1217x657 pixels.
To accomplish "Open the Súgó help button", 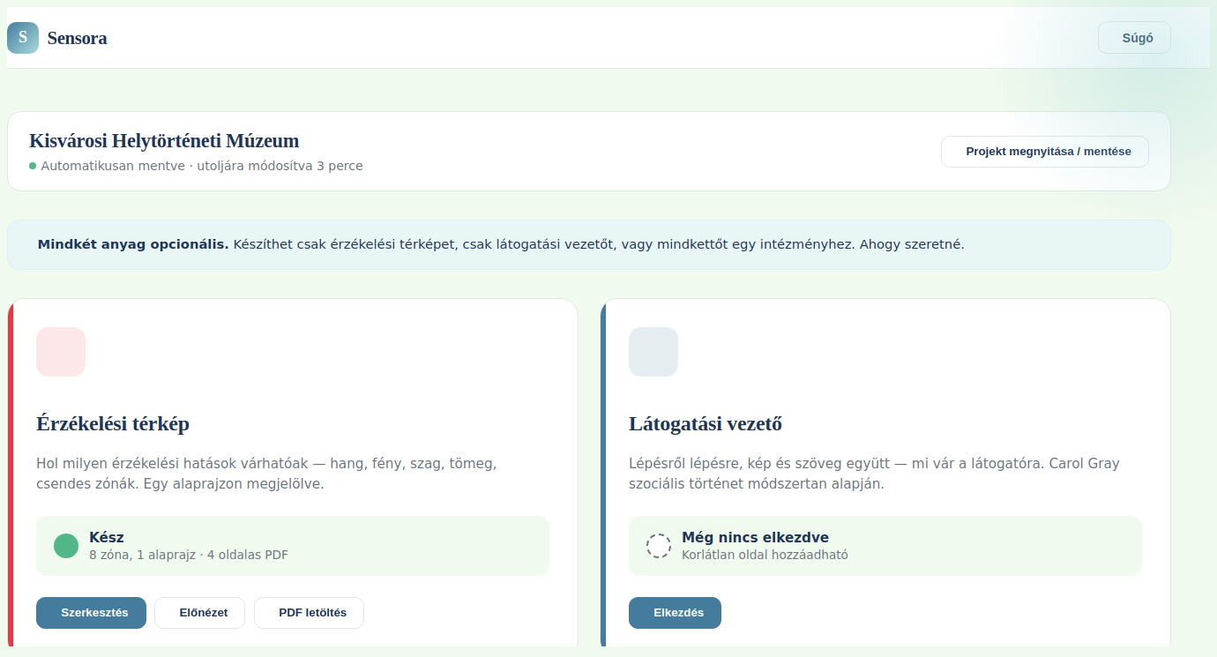I will tap(1134, 38).
